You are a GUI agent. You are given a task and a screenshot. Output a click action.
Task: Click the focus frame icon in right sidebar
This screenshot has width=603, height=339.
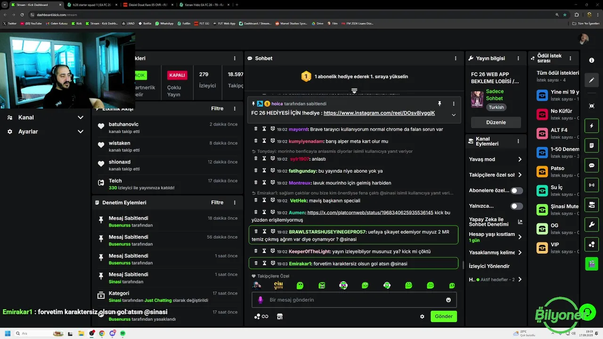[592, 106]
